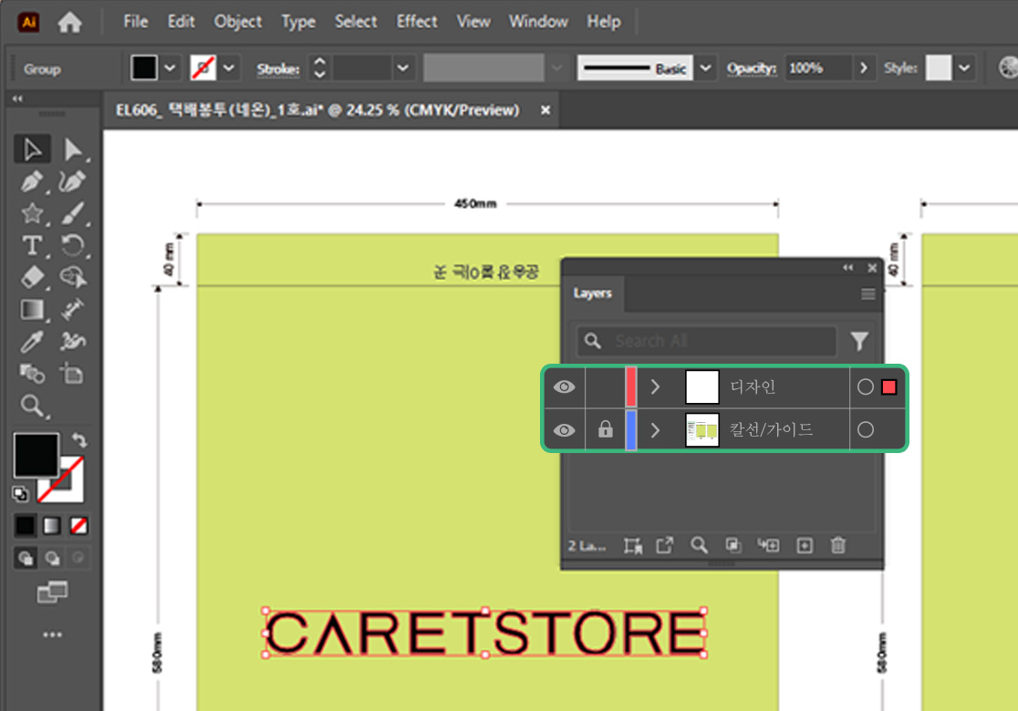Expand the 디자인 layer contents

pos(656,387)
